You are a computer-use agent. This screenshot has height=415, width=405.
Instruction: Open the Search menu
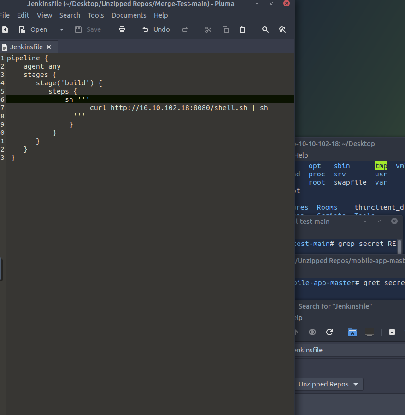tap(70, 15)
